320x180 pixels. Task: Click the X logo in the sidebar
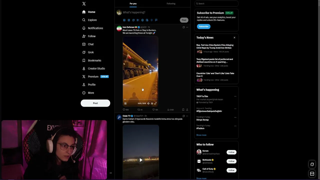coord(84,4)
